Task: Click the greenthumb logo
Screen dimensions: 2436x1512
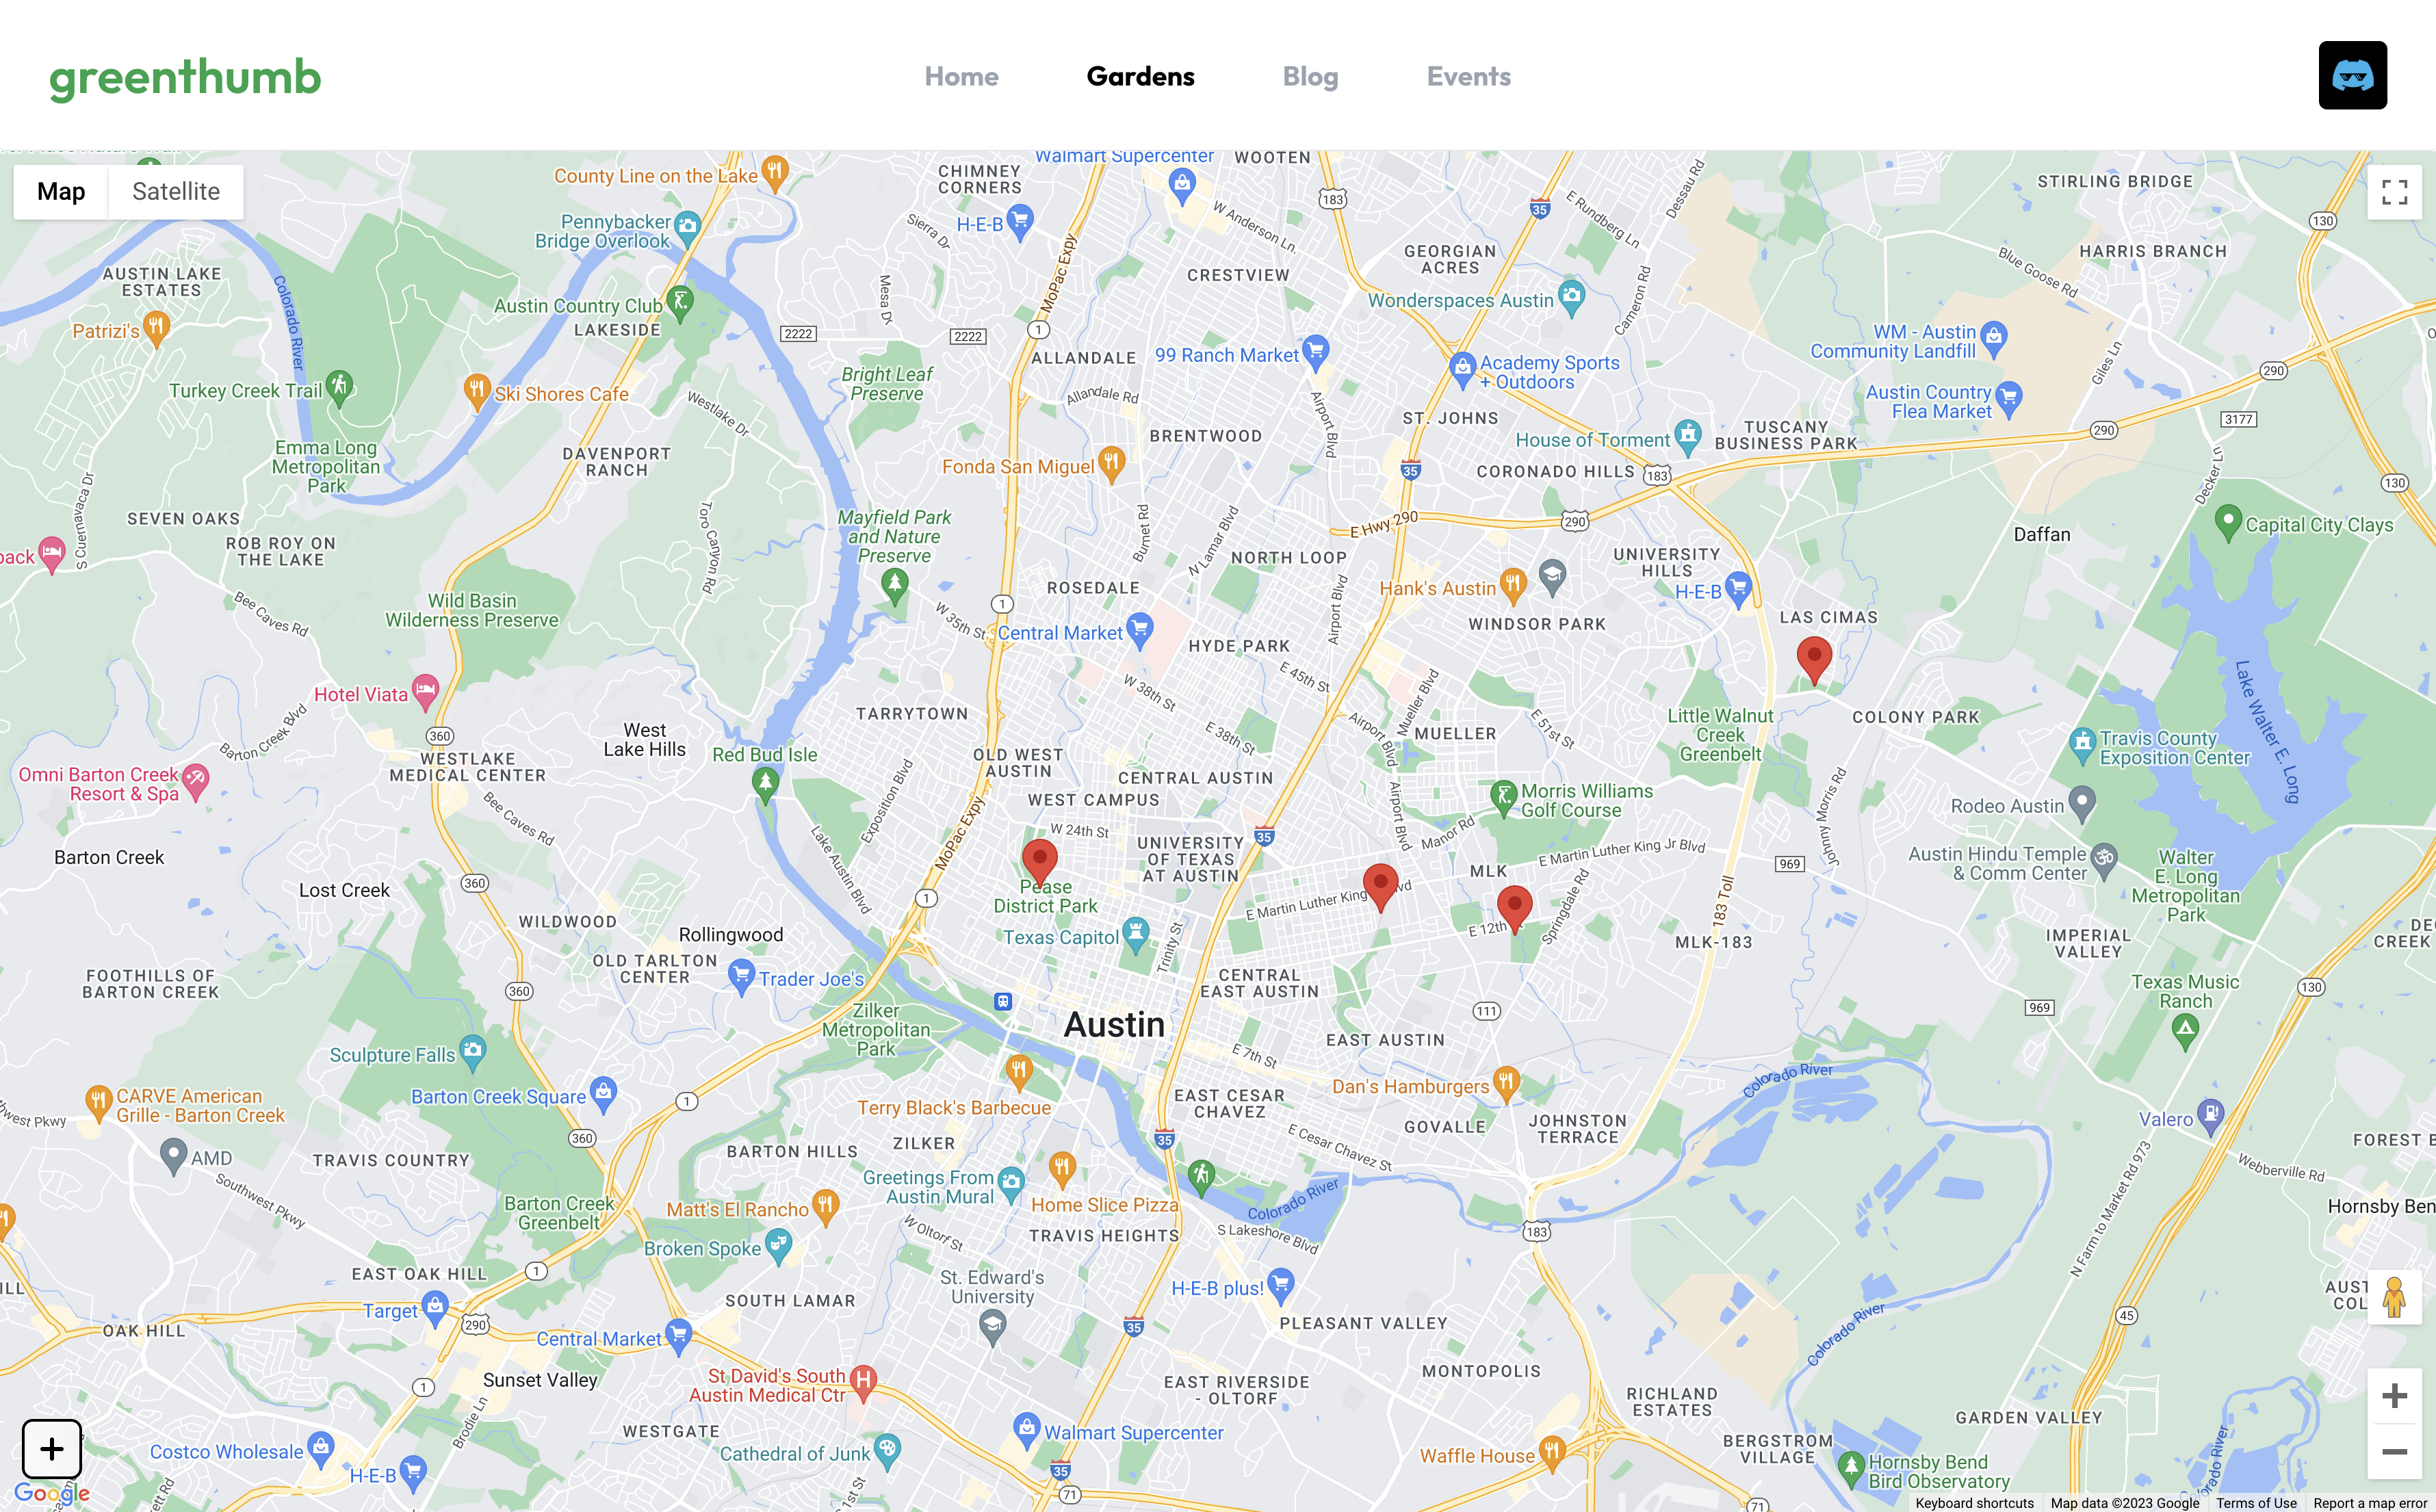Action: tap(185, 78)
